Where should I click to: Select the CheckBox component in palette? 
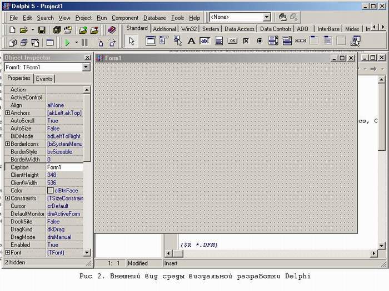(x=246, y=40)
